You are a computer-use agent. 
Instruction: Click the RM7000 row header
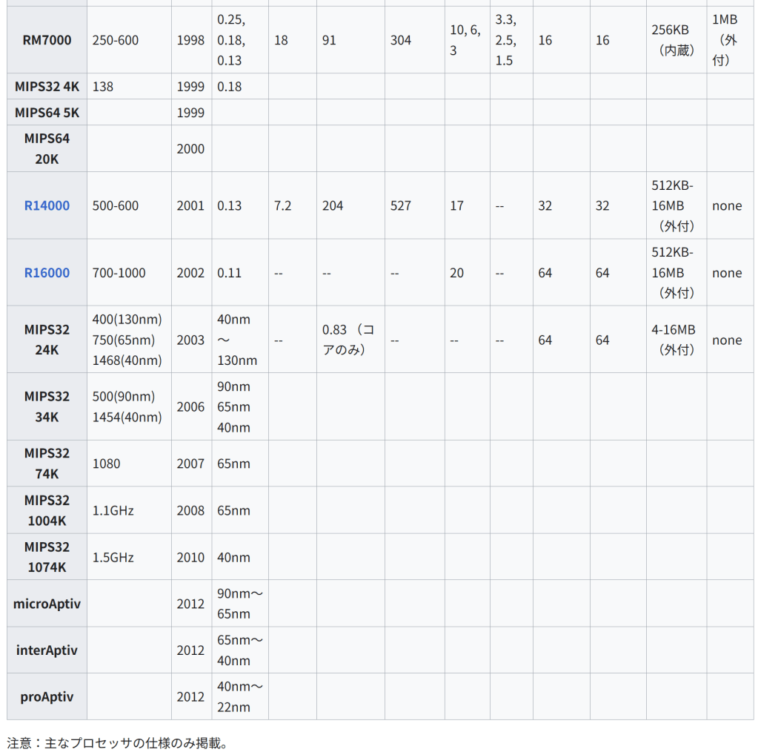[47, 40]
